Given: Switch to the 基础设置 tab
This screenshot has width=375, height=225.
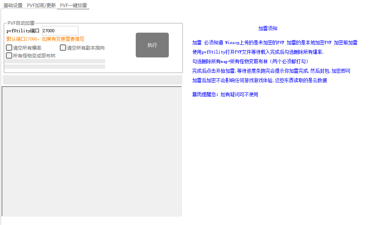Looking at the screenshot, I should 13,6.
